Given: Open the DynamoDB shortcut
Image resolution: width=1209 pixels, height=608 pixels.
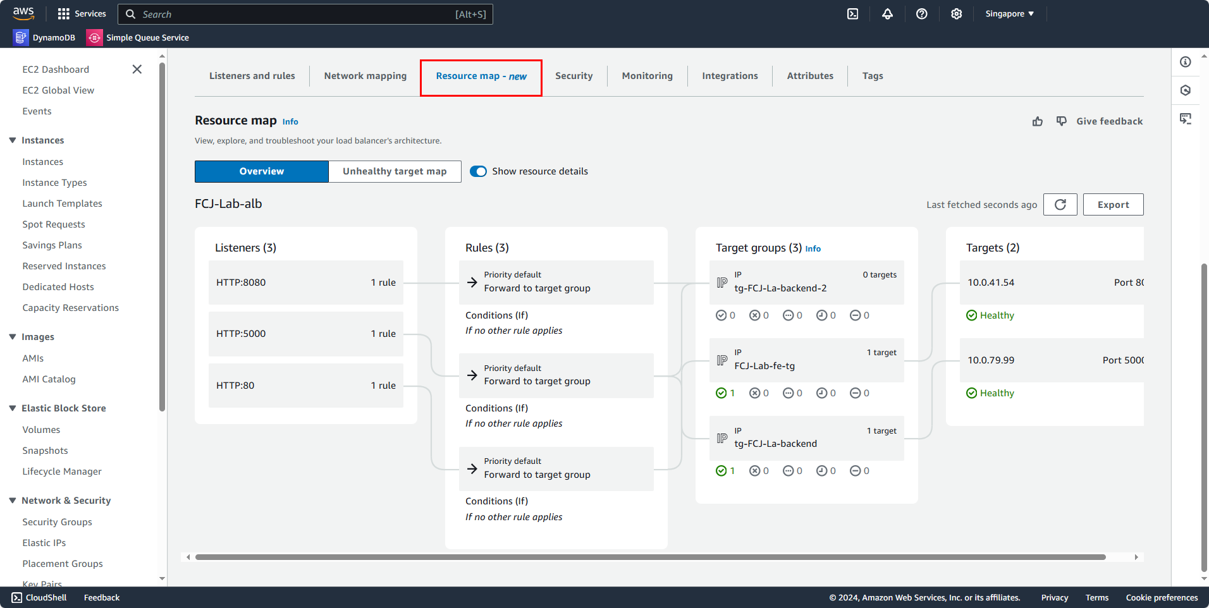Looking at the screenshot, I should (44, 37).
